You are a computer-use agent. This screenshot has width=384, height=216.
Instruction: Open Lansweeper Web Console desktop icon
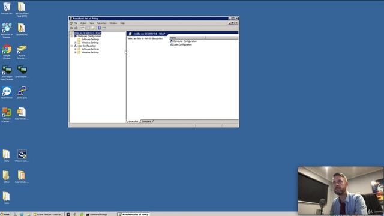(7, 73)
